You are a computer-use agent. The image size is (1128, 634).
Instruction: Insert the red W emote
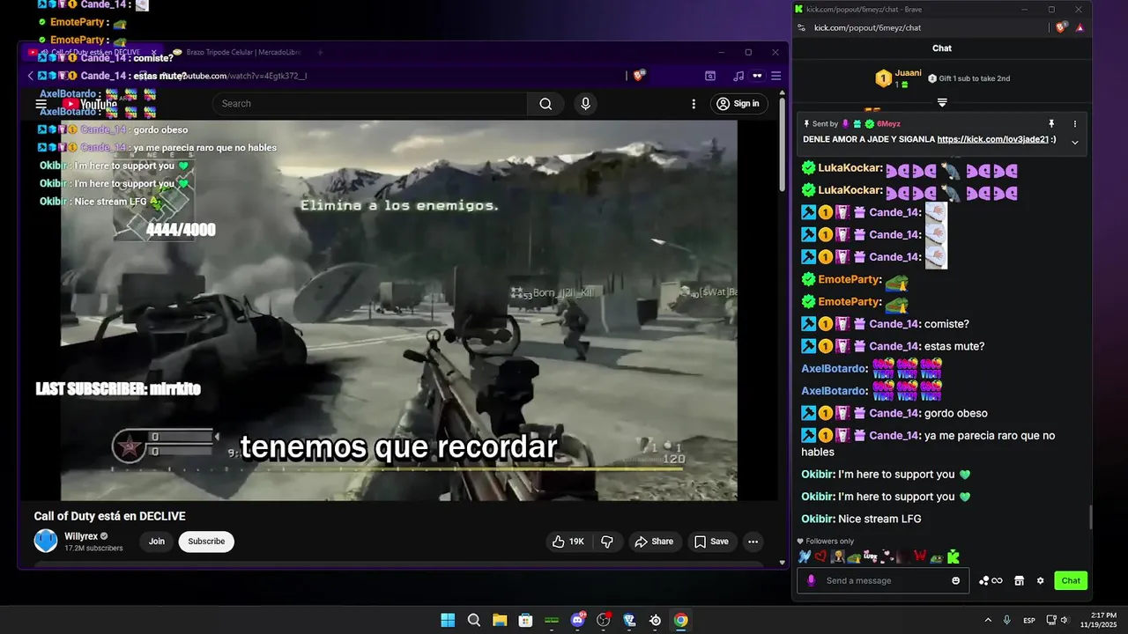click(920, 557)
